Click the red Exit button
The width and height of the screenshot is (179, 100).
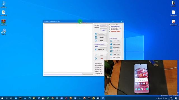click(101, 59)
